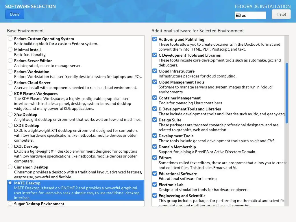This screenshot has height=222, width=296.
Task: Select LXQt Desktop radio button
Action: (x=10, y=146)
